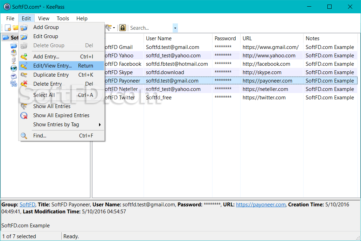This screenshot has height=241, width=361.
Task: Select the SoftFD Skype entry row
Action: [x=231, y=72]
